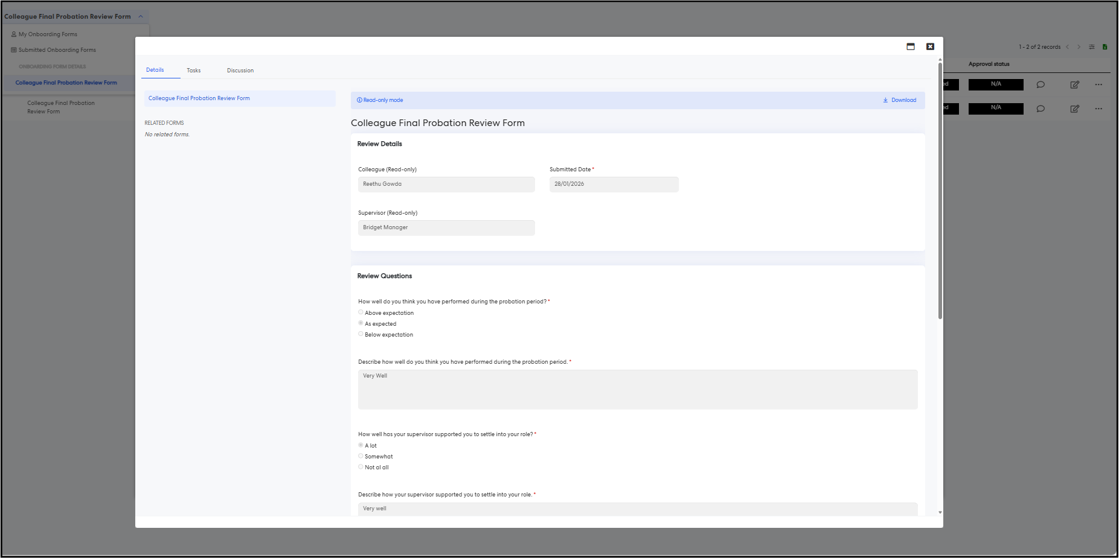Close the form dialog with X icon
The image size is (1119, 558).
(930, 46)
